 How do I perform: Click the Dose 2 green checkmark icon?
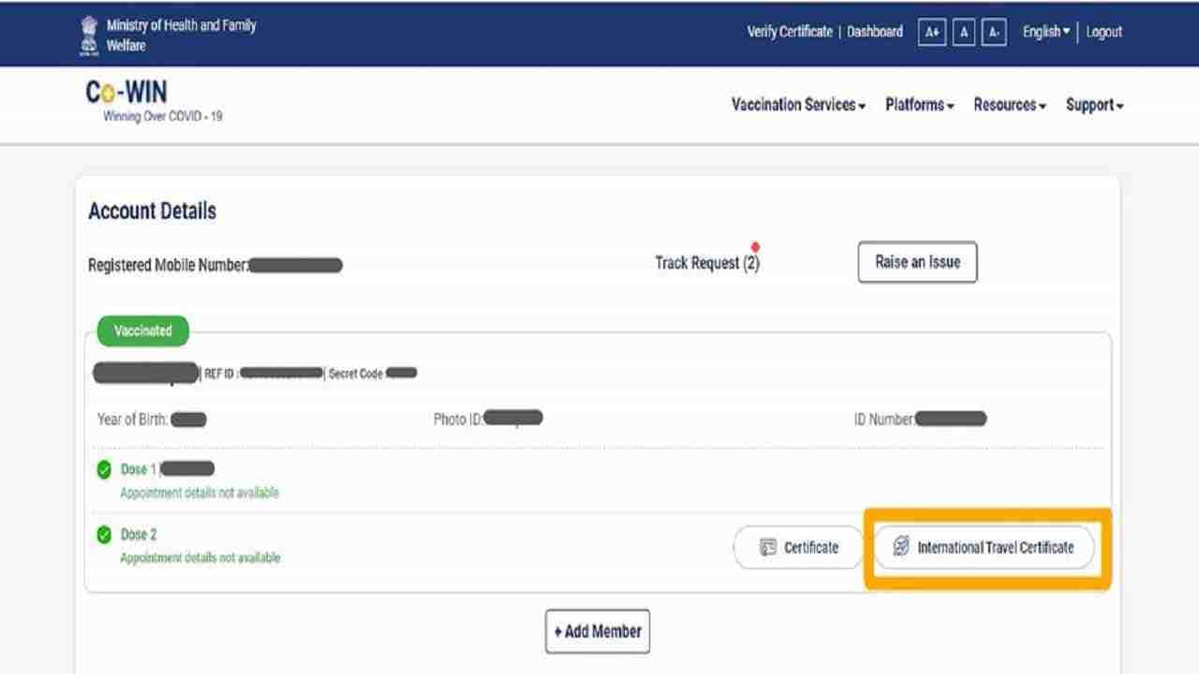pos(104,535)
